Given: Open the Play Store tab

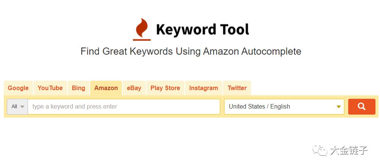Looking at the screenshot, I should tap(165, 88).
